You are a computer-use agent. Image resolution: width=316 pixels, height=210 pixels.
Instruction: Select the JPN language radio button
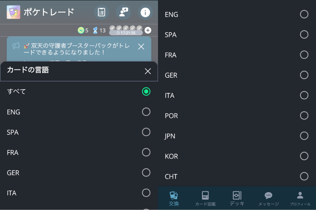pos(304,136)
